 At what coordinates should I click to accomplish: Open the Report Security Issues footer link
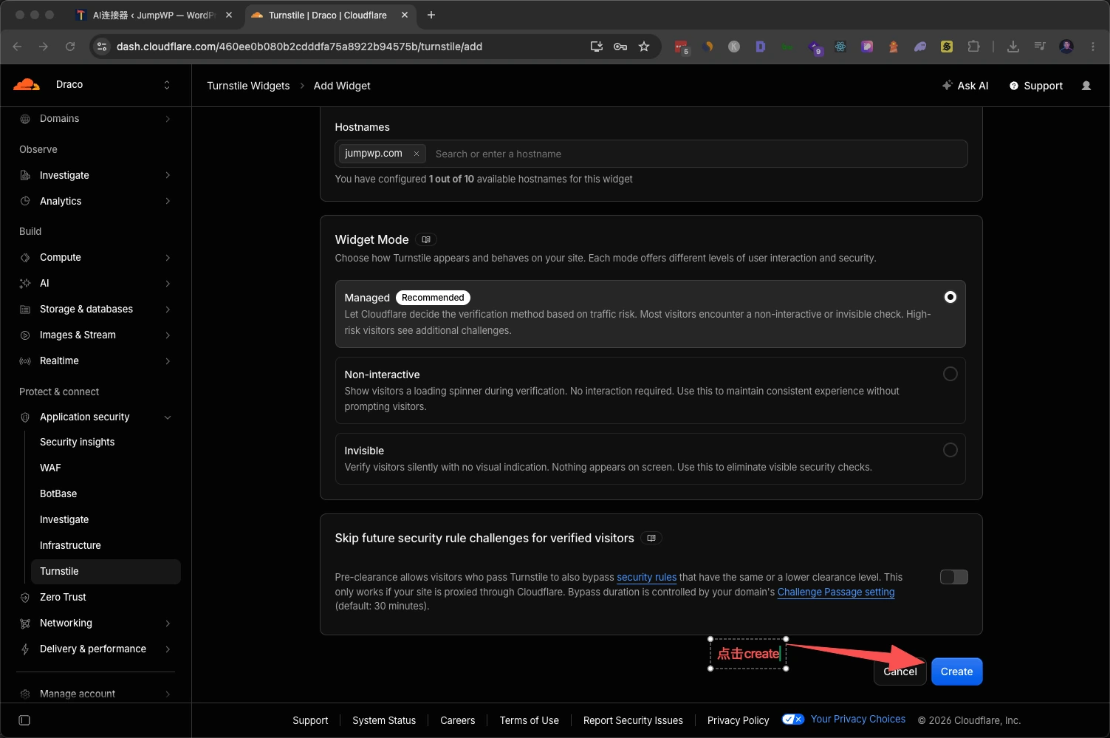pos(633,720)
